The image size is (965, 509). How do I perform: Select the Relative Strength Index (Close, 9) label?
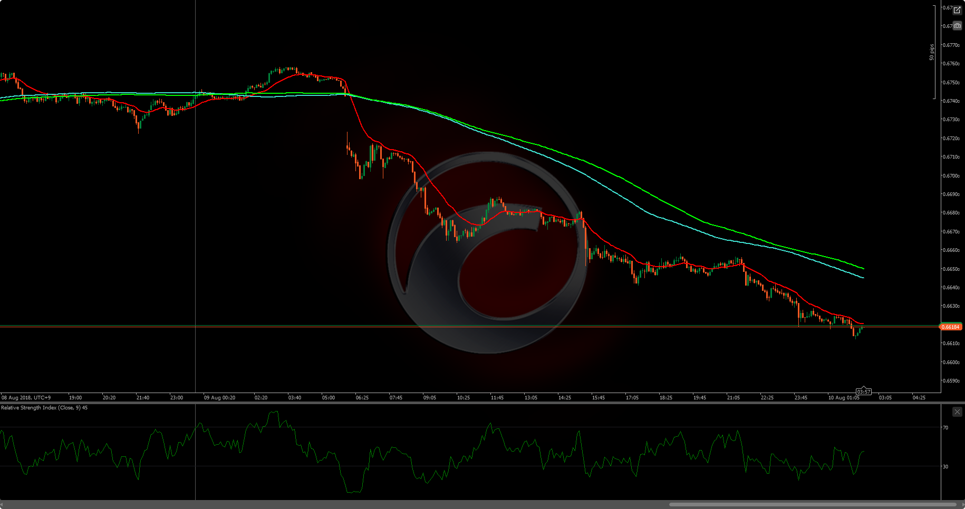44,408
